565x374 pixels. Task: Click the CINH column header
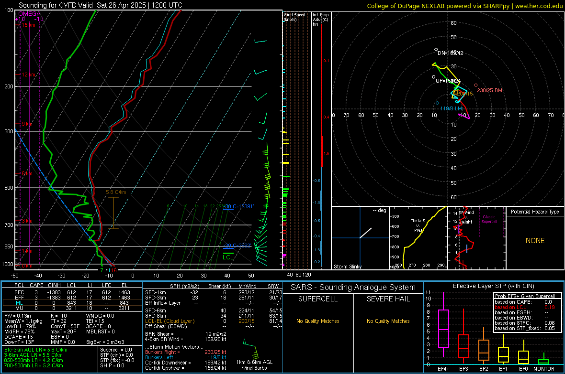54,285
